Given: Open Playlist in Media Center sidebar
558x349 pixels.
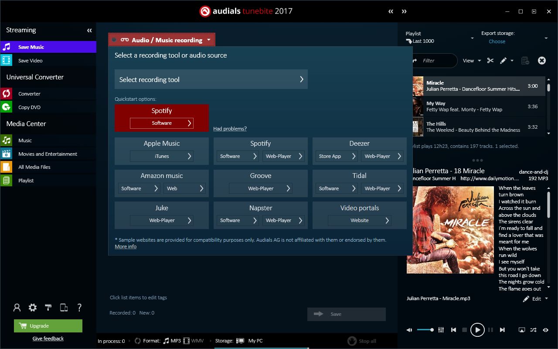Looking at the screenshot, I should [48, 181].
